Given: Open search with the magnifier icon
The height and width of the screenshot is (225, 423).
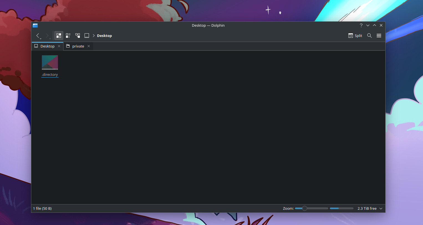Looking at the screenshot, I should [x=369, y=36].
